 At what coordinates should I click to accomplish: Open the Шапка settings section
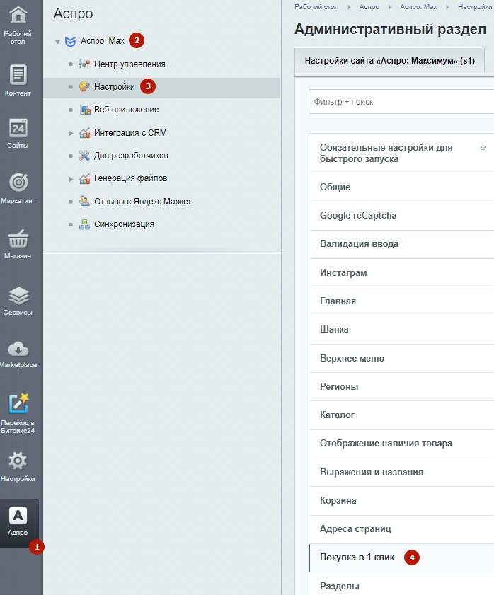point(401,330)
